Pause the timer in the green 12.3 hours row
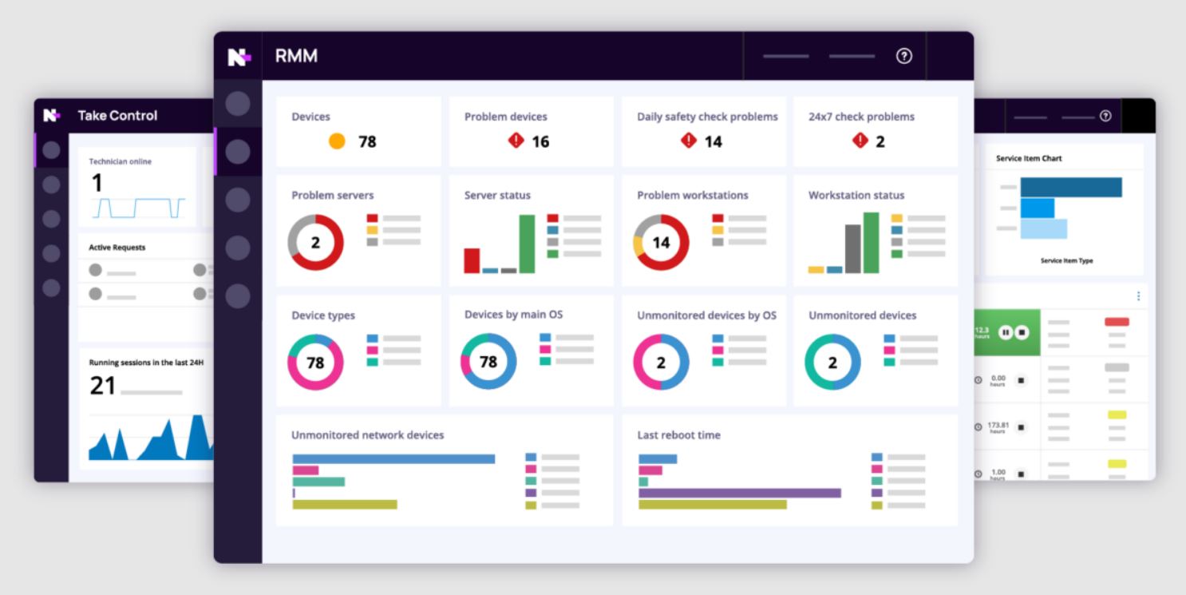This screenshot has height=595, width=1186. pyautogui.click(x=1006, y=332)
